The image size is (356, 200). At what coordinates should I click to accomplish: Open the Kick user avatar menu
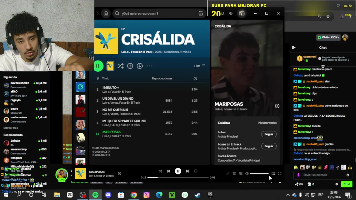coord(345,37)
